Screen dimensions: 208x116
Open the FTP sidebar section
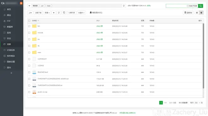coord(9,21)
